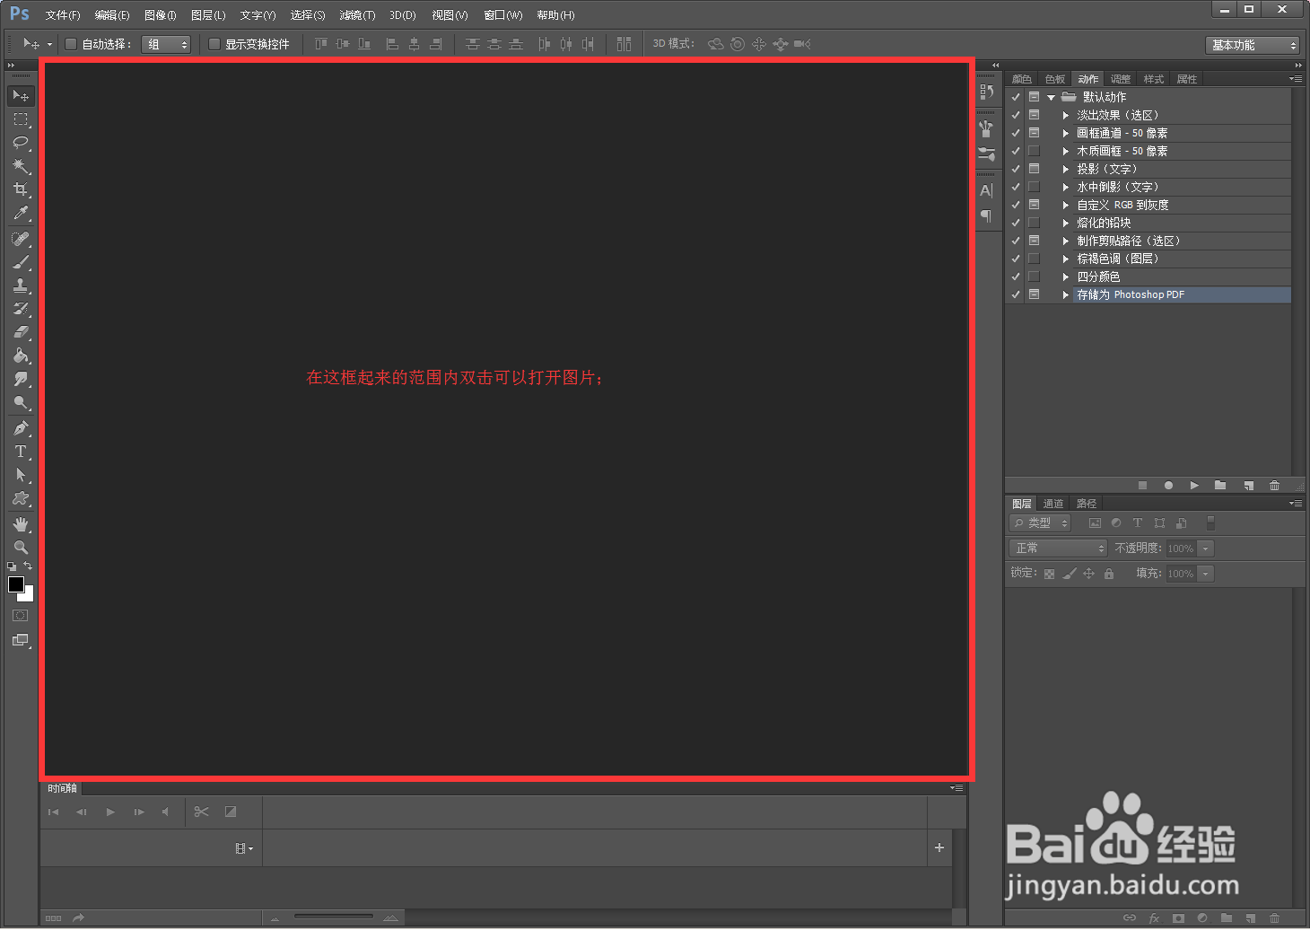Select the Clone Stamp tool
The image size is (1310, 930).
pos(21,285)
